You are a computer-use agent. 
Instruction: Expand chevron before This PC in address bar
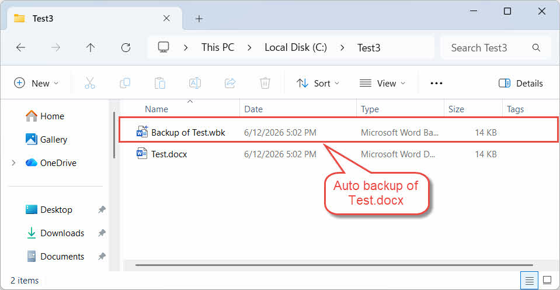[186, 47]
